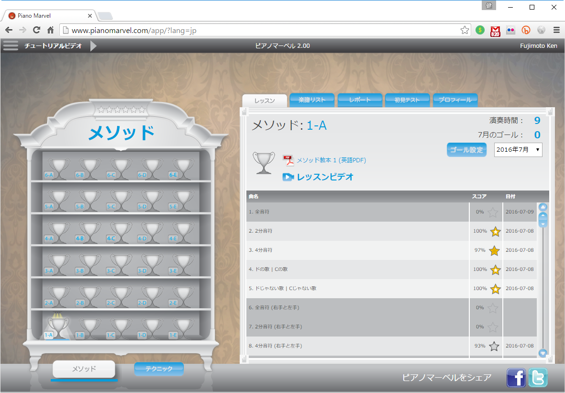The width and height of the screenshot is (565, 393).
Task: Switch to テクニック at the bottom
Action: (x=159, y=369)
